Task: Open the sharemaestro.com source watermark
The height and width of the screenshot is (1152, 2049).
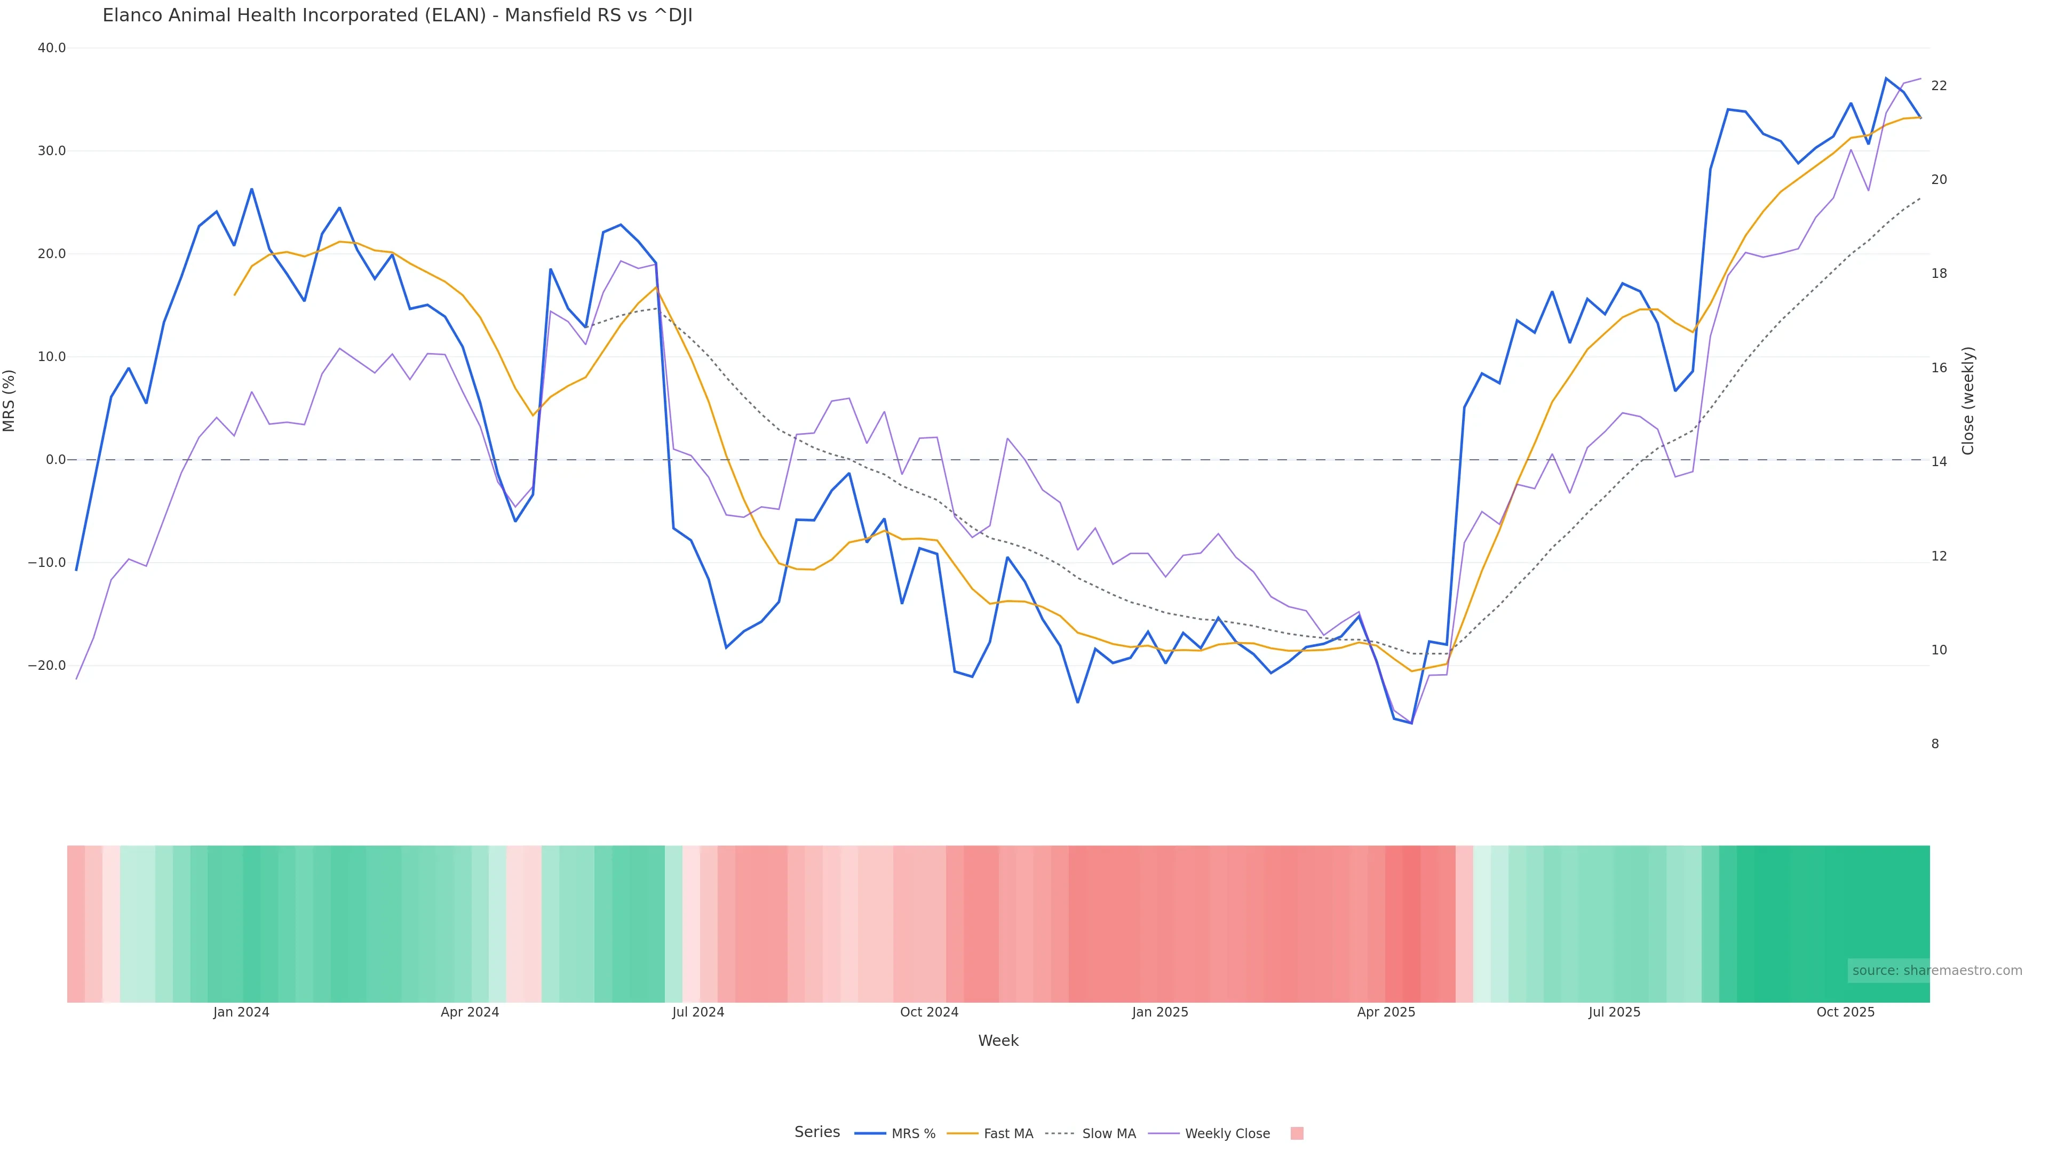Action: click(1936, 971)
